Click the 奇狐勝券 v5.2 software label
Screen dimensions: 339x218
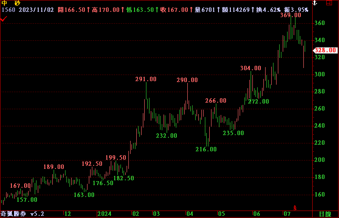tap(22, 214)
